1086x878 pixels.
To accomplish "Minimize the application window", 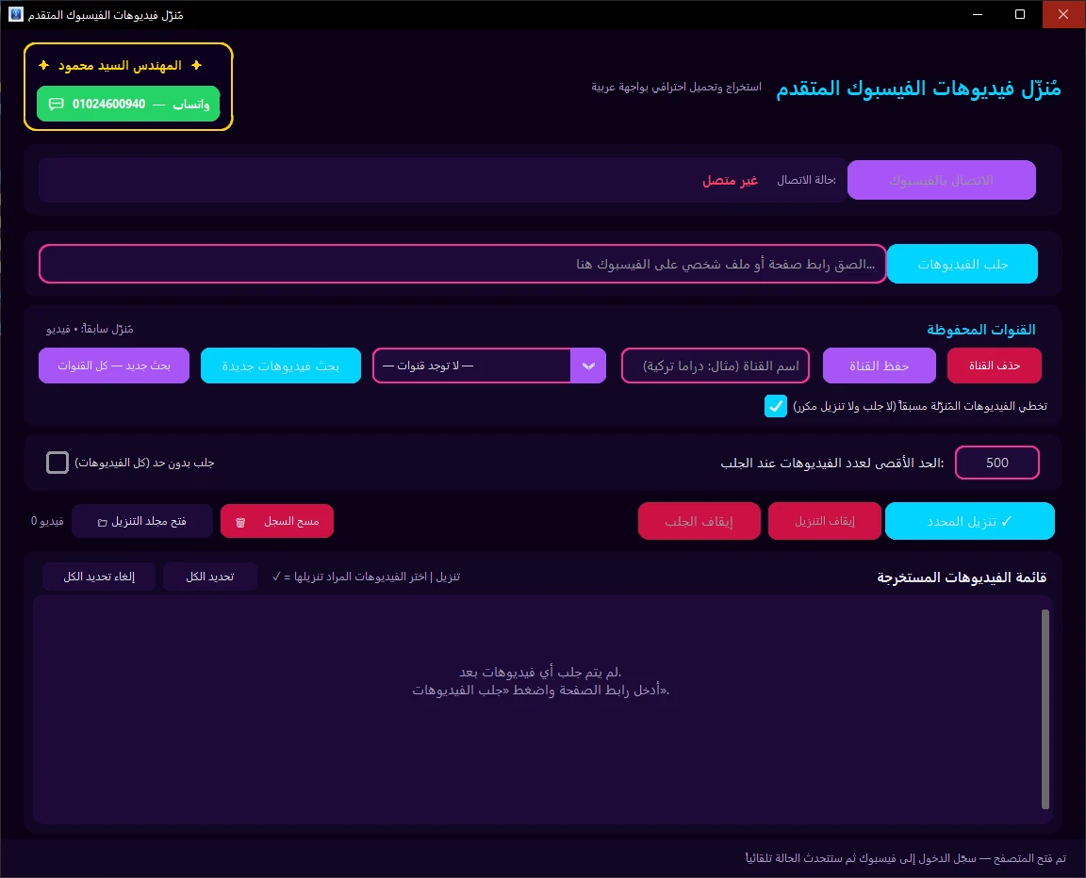I will click(978, 14).
